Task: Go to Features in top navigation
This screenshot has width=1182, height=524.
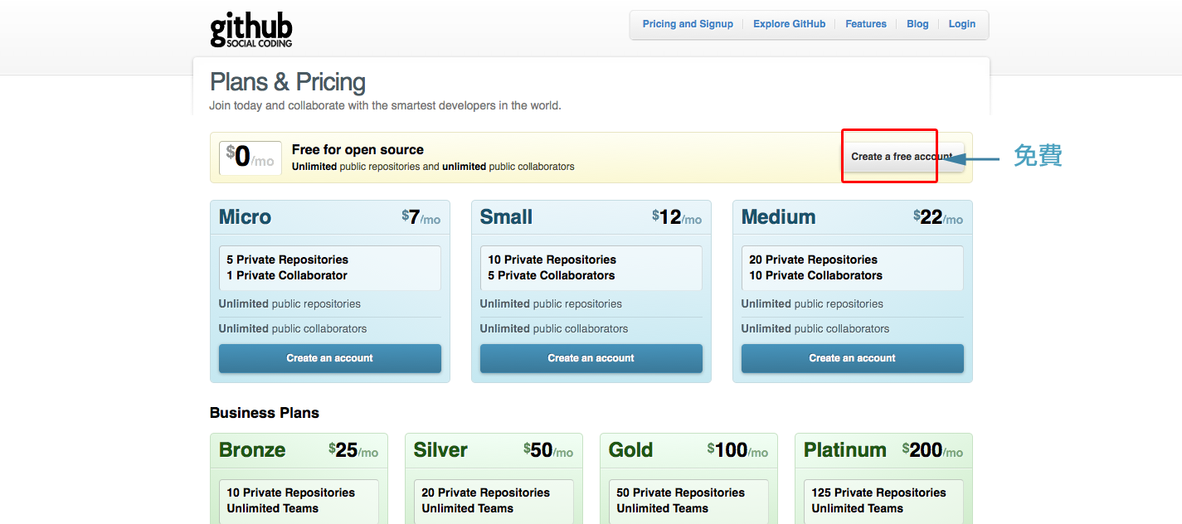Action: coord(866,24)
